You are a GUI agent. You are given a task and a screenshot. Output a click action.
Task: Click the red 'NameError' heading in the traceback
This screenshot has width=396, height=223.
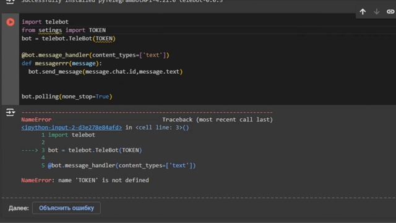pyautogui.click(x=37, y=120)
